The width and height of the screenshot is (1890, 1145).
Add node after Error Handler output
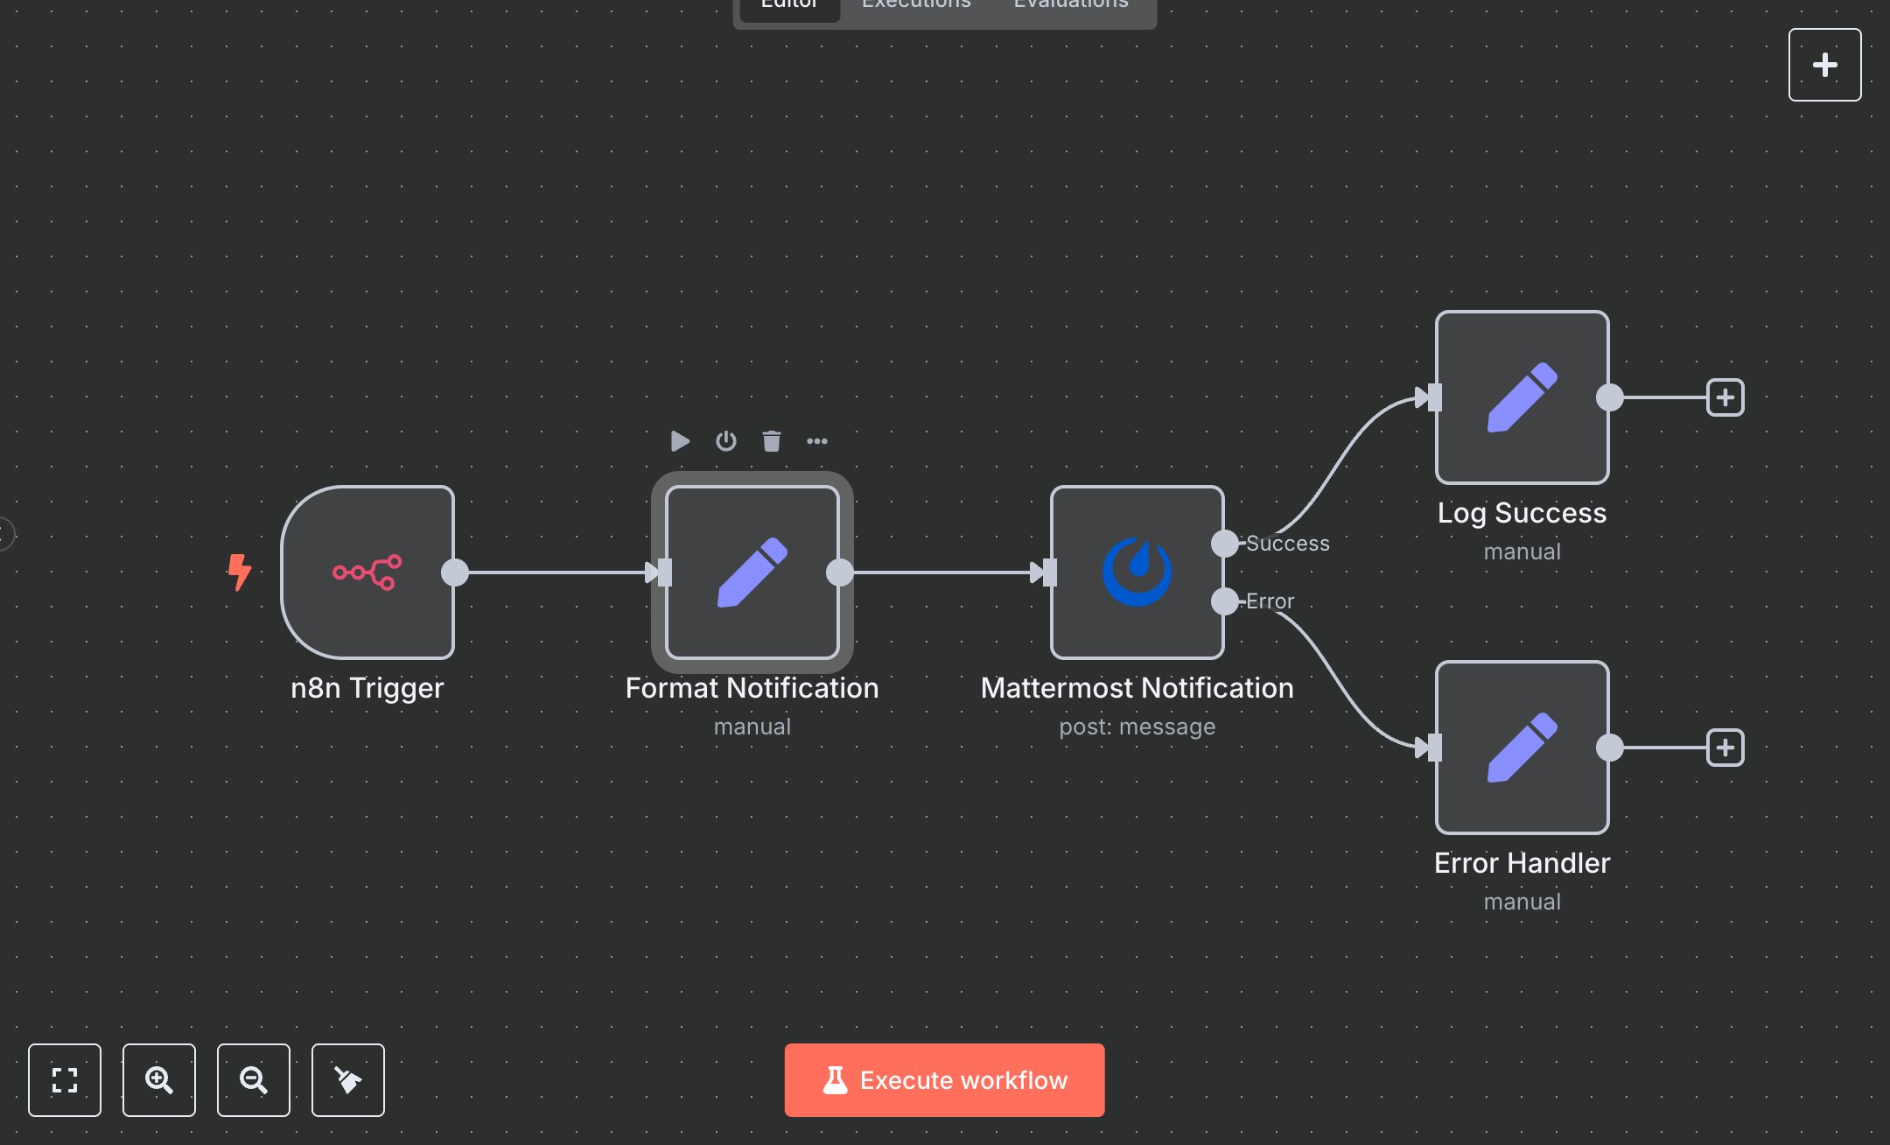tap(1726, 748)
